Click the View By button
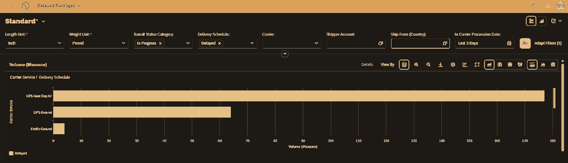 tap(387, 64)
